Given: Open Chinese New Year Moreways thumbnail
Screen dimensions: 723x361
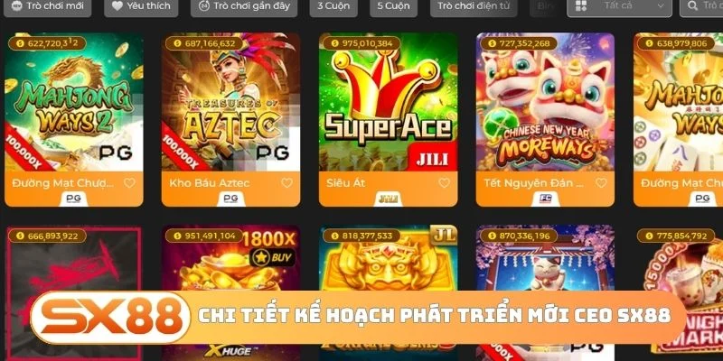Looking at the screenshot, I should point(545,102).
